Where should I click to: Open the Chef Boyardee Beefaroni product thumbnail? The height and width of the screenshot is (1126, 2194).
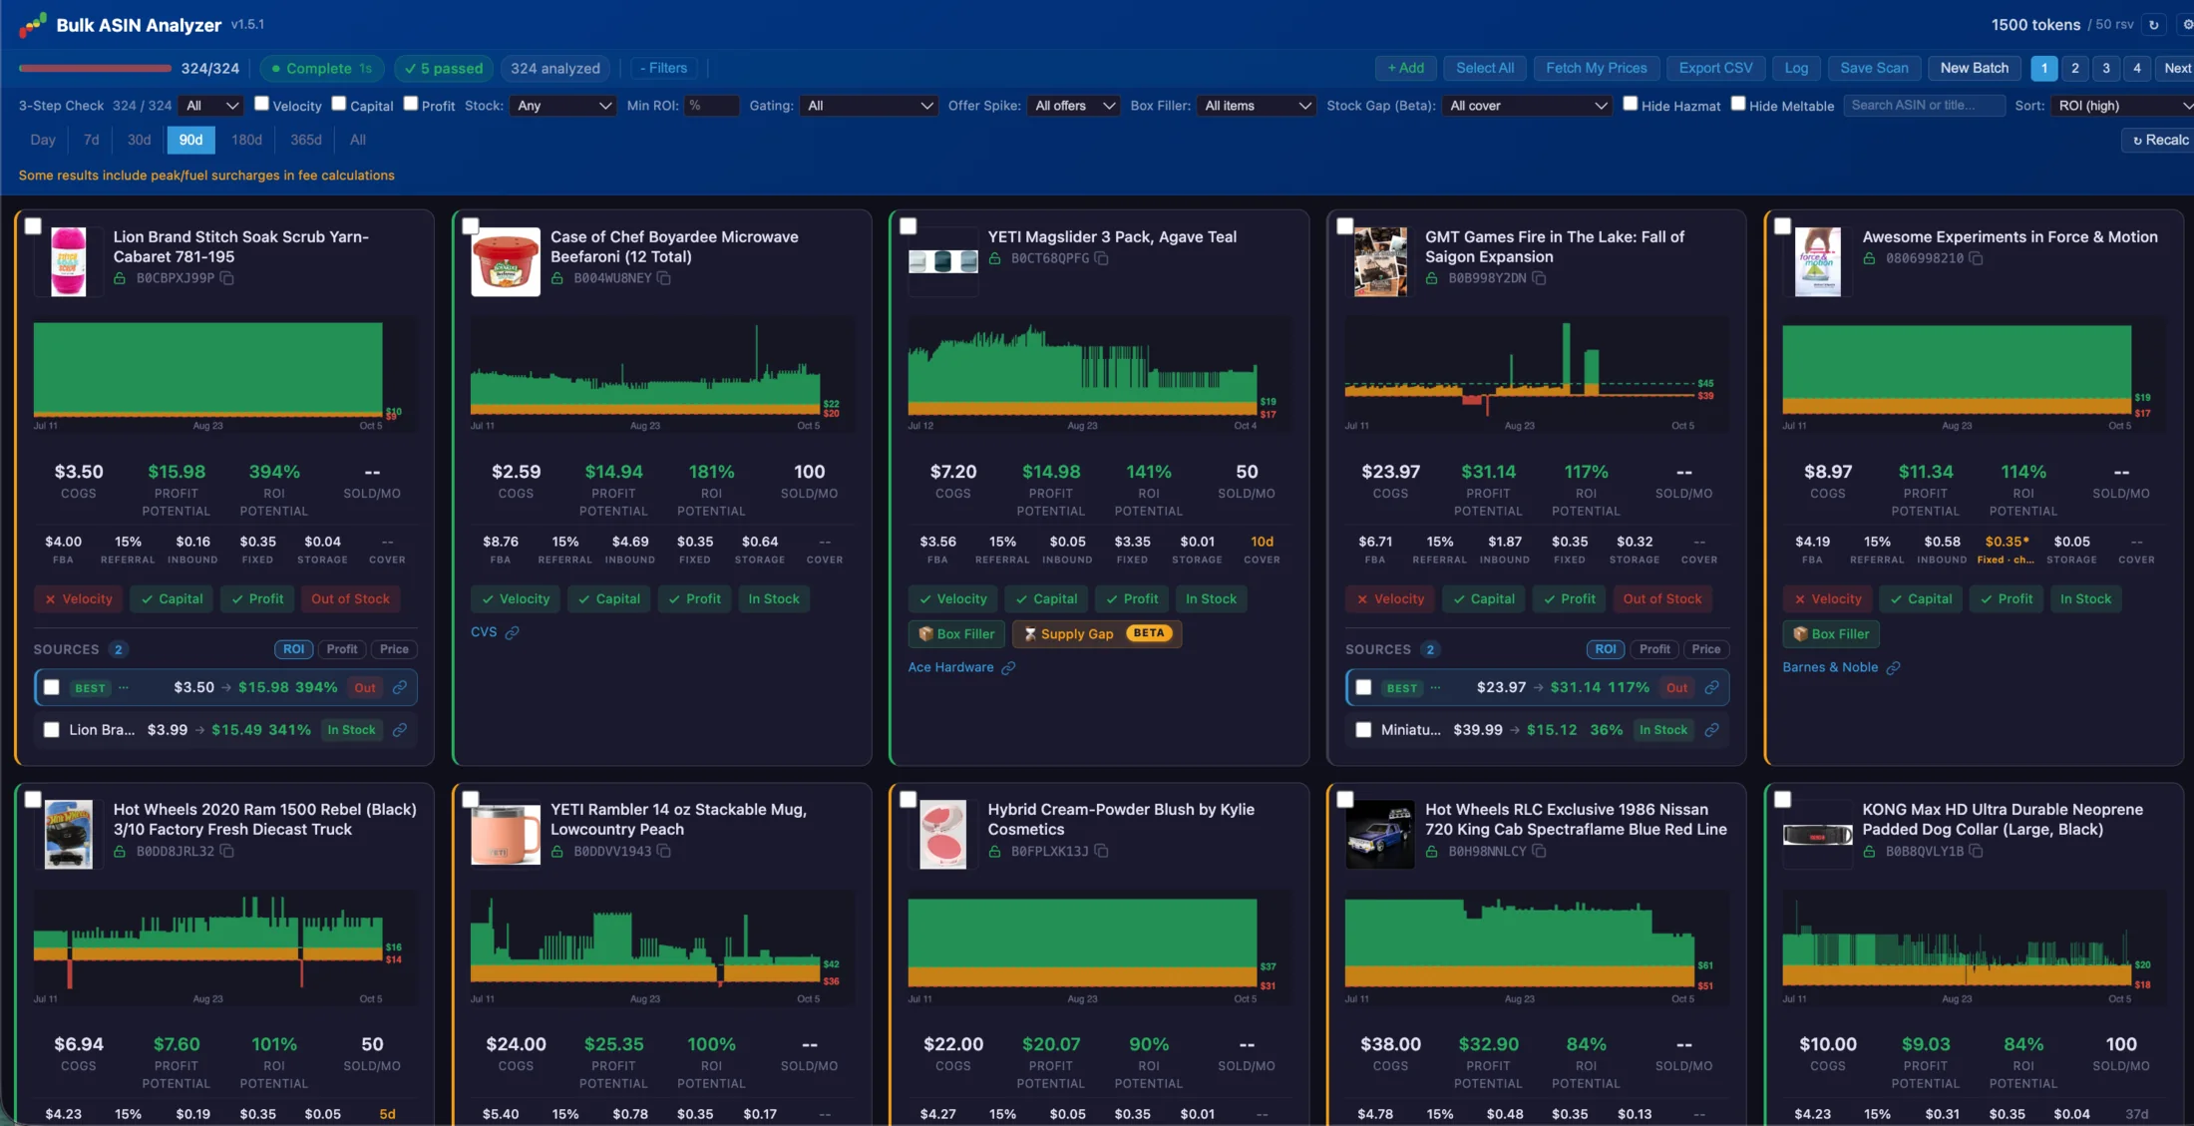pyautogui.click(x=506, y=261)
